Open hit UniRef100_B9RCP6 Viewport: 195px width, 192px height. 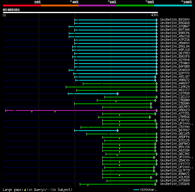click(x=175, y=33)
